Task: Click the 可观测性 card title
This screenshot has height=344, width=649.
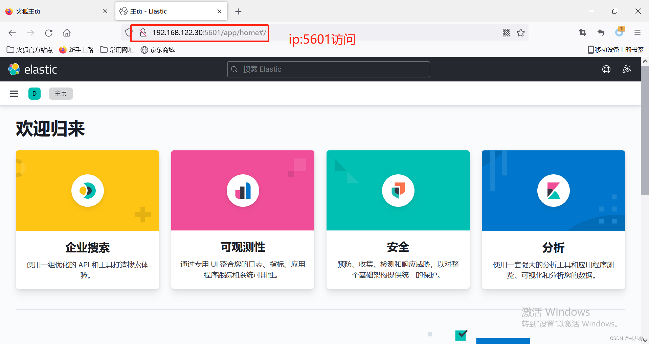Action: [243, 247]
